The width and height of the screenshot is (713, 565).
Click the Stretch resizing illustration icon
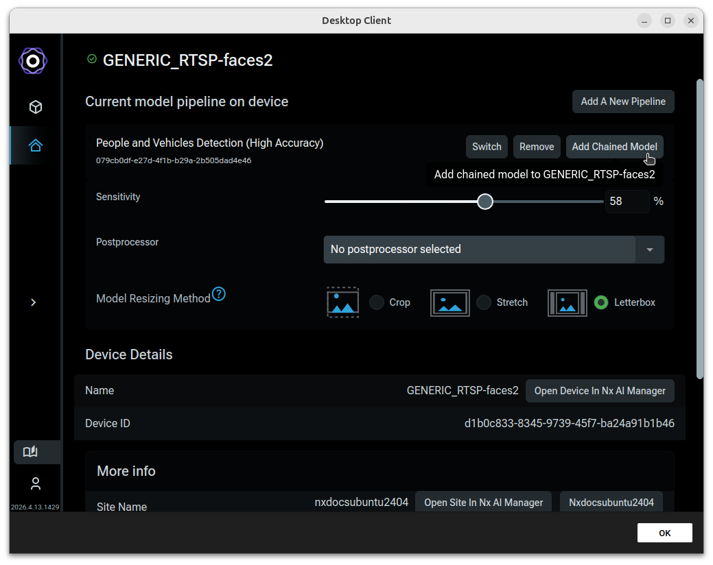point(449,303)
